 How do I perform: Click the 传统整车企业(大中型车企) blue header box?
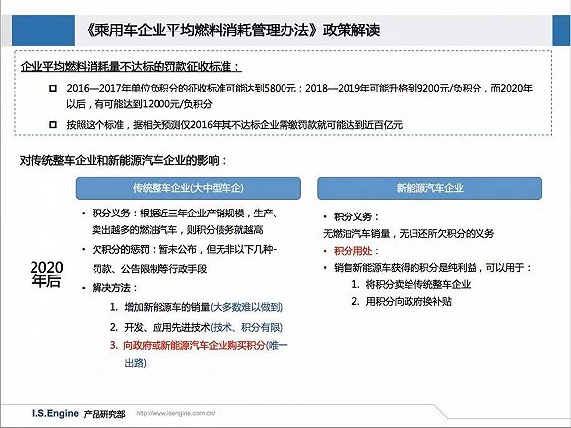(x=188, y=188)
